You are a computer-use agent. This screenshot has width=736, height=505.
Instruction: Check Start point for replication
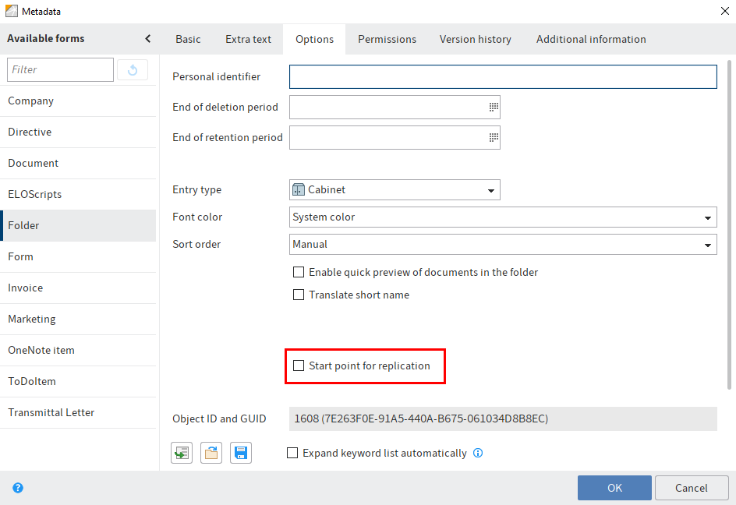pyautogui.click(x=299, y=366)
